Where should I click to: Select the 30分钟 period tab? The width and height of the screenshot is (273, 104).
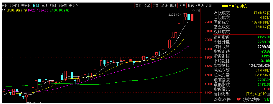coord(14,5)
